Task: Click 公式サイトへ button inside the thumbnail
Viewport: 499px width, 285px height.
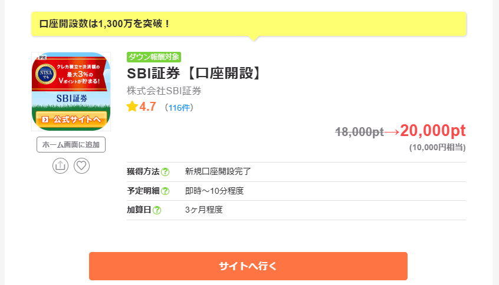Action: (x=71, y=120)
